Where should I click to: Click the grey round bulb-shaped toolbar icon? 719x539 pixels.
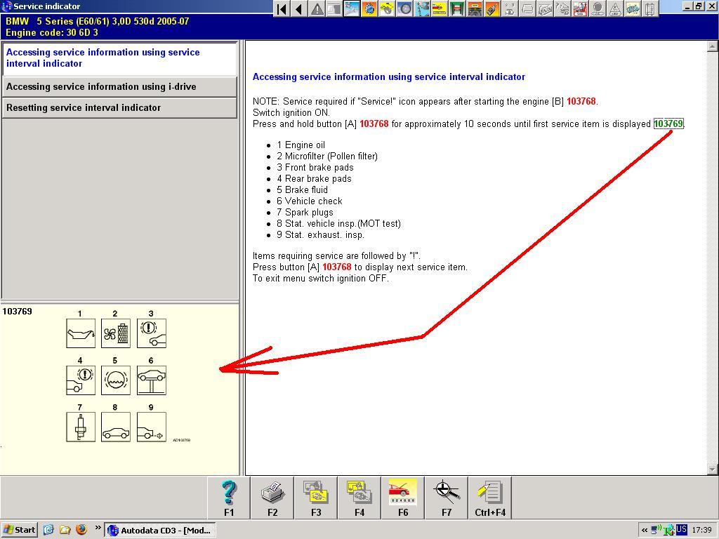598,8
